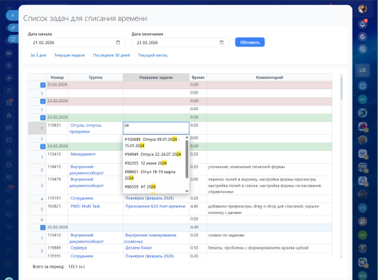
Task: Open МЧ avatar at bottom right sidebar
Action: 363,276
